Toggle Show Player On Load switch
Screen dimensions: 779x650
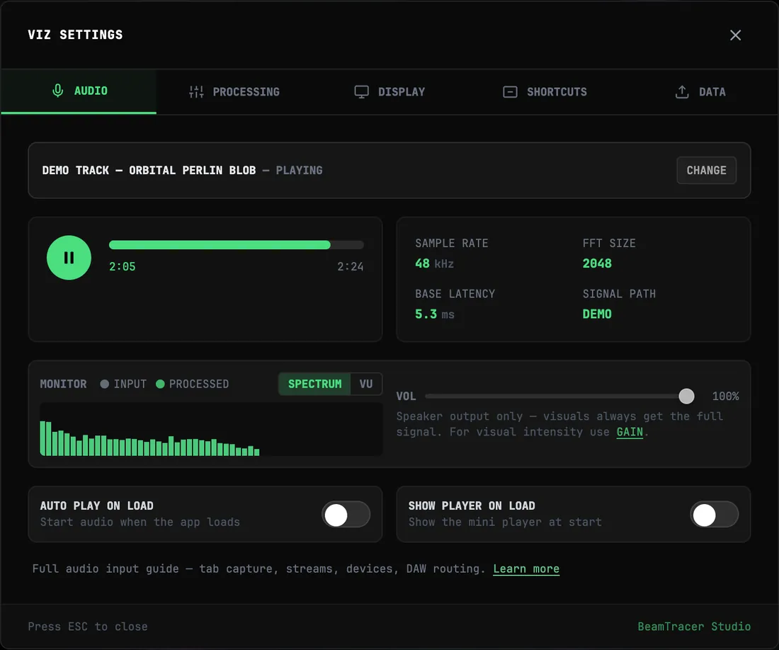coord(715,515)
